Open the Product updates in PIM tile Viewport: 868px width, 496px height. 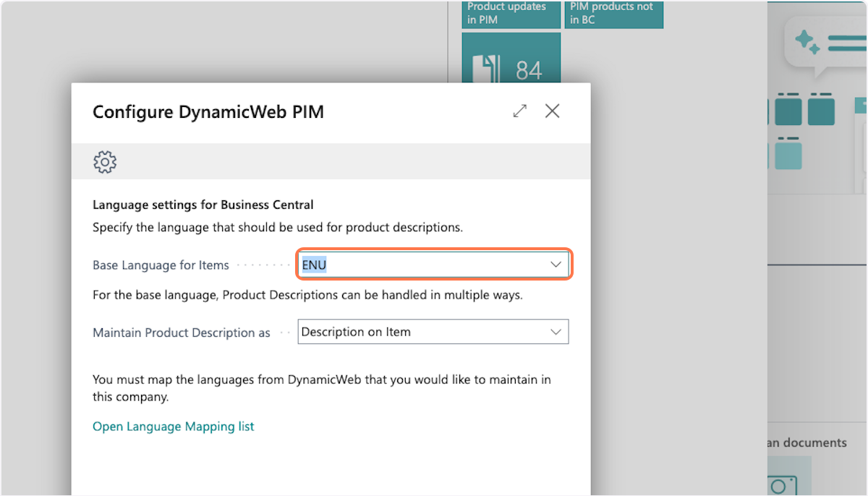[x=511, y=14]
